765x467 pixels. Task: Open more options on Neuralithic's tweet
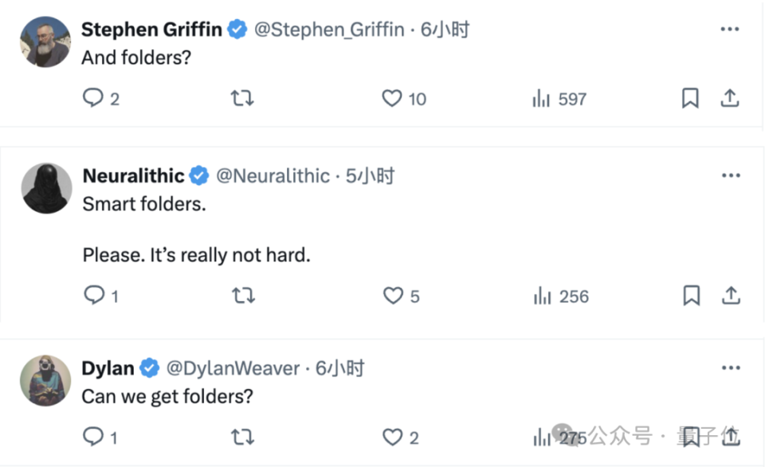click(x=731, y=175)
